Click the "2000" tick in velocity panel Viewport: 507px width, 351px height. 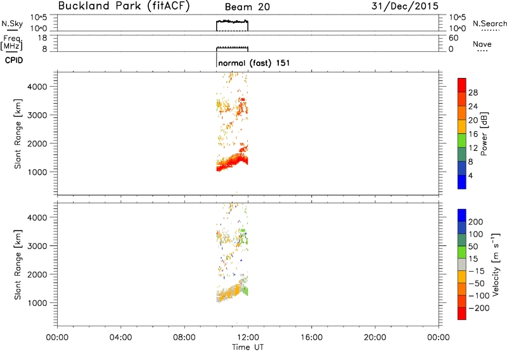[37, 274]
